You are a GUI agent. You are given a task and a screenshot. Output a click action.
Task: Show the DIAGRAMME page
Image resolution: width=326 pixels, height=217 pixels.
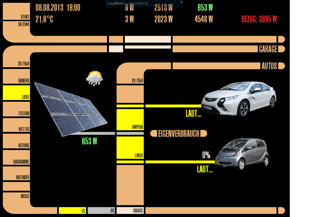(16, 157)
